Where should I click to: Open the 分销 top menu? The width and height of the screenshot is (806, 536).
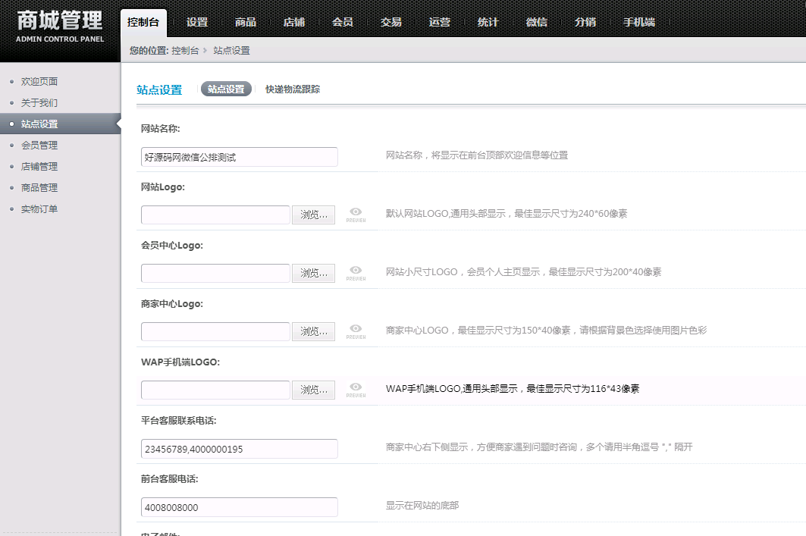click(585, 22)
